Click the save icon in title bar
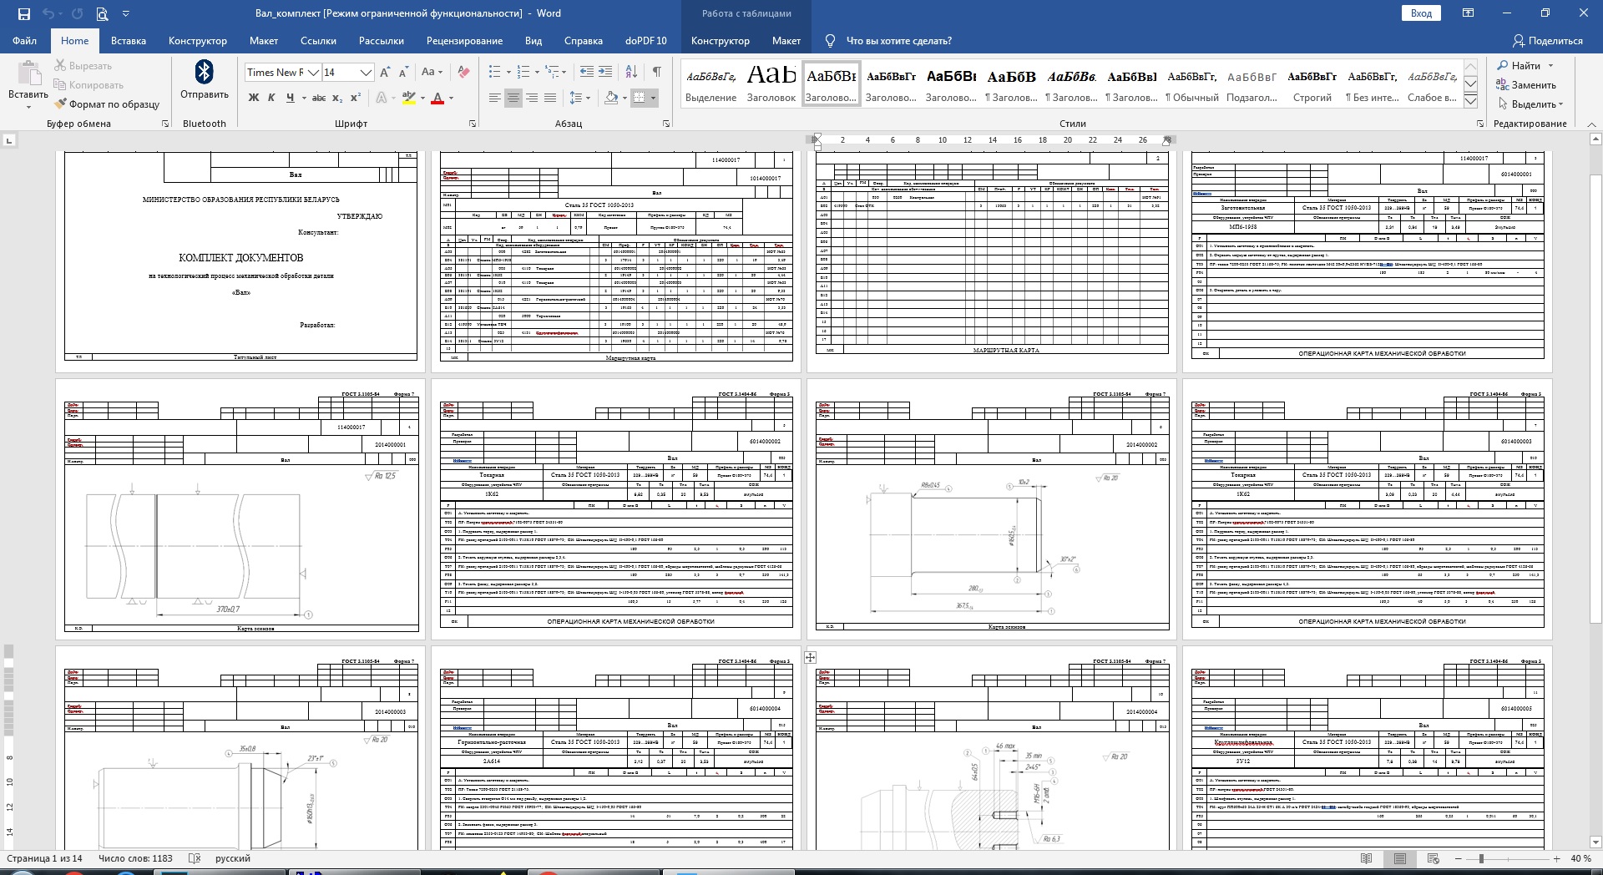The height and width of the screenshot is (875, 1603). (23, 13)
